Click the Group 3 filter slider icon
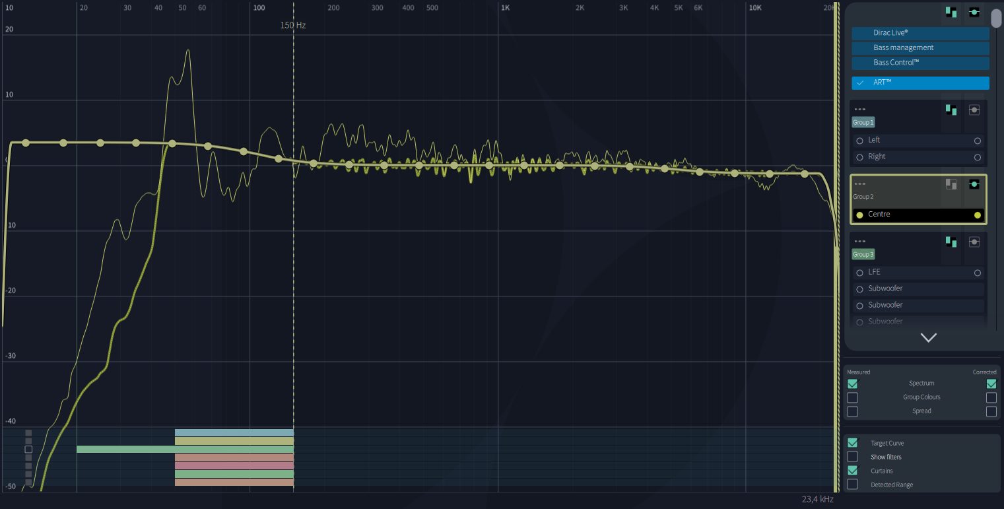This screenshot has width=1004, height=509. 974,242
